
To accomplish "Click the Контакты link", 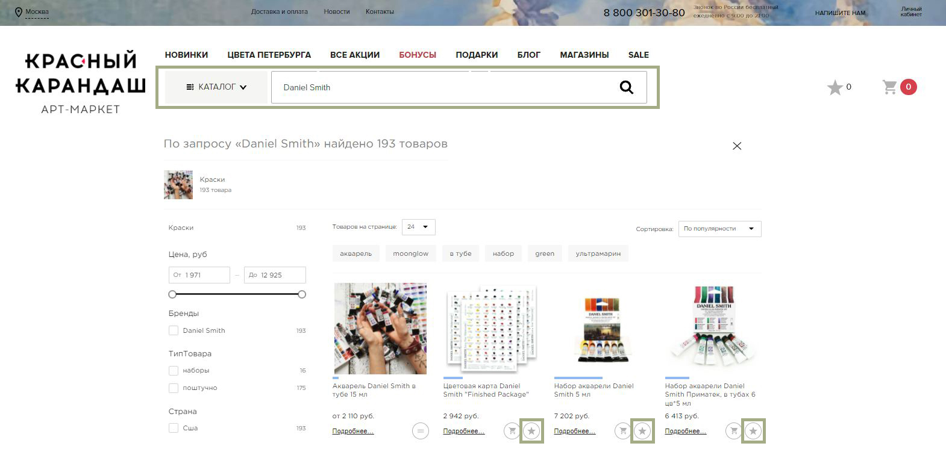I will 380,11.
